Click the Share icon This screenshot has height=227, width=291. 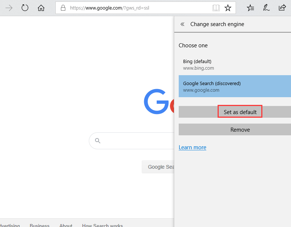pyautogui.click(x=282, y=8)
